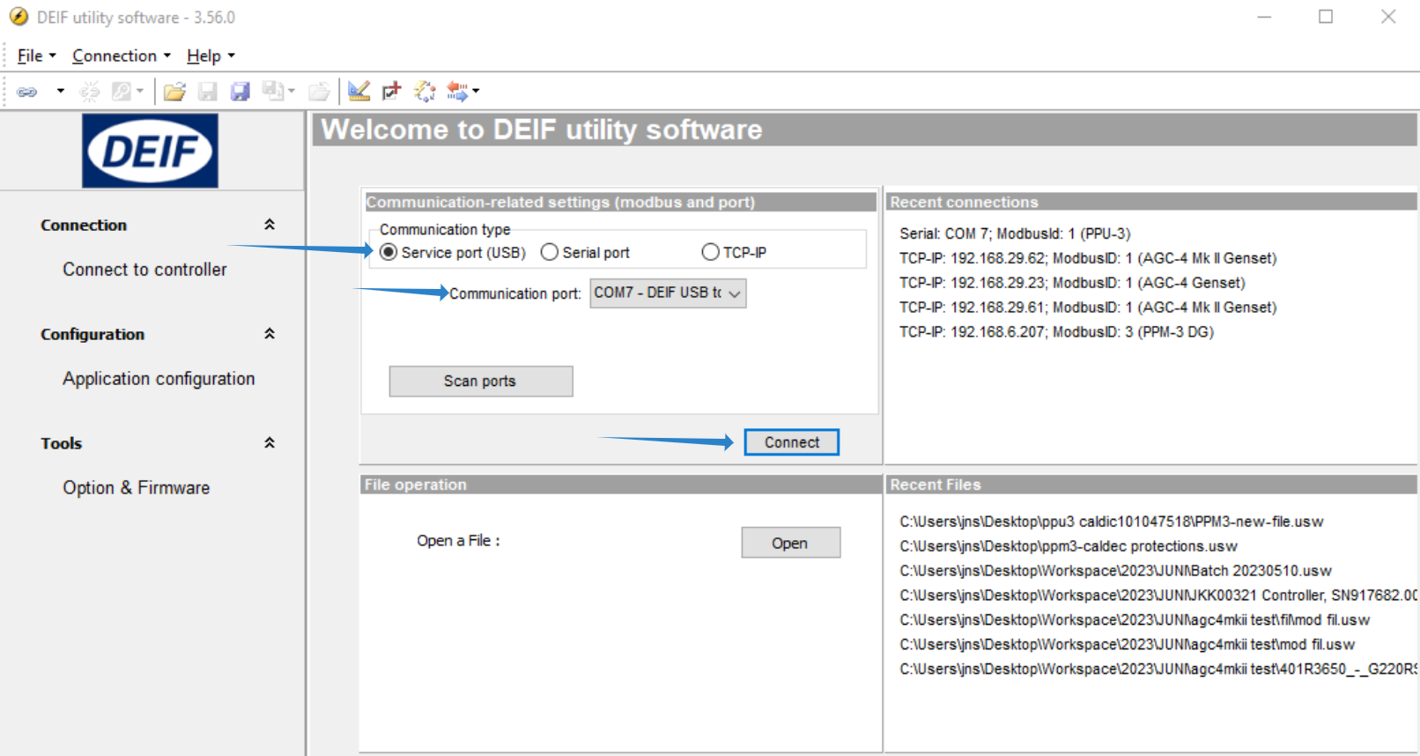Collapse the Configuration section in the sidebar

[x=270, y=334]
